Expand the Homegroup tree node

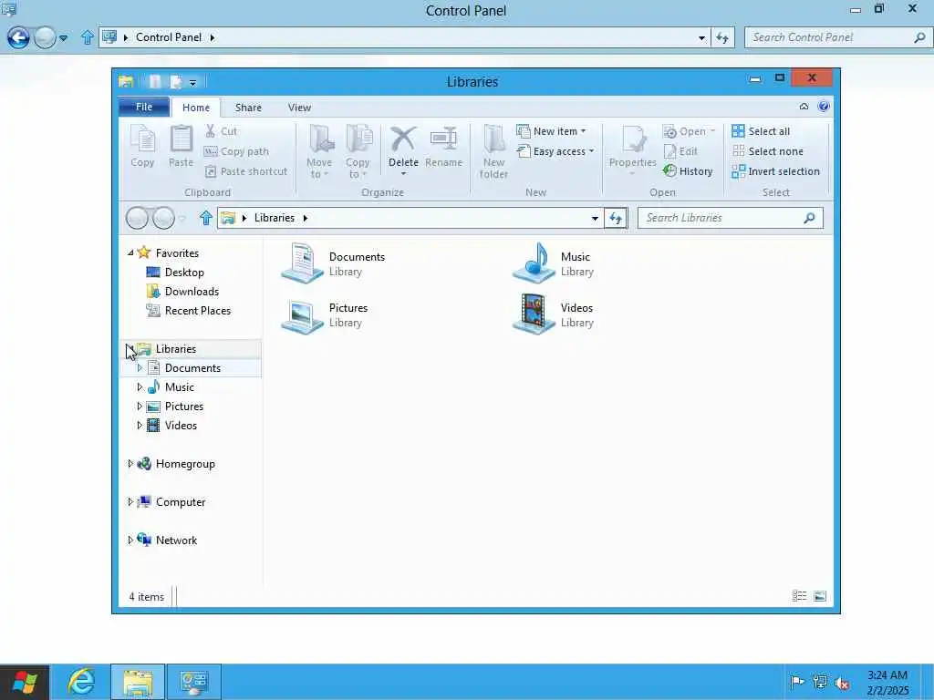click(130, 464)
